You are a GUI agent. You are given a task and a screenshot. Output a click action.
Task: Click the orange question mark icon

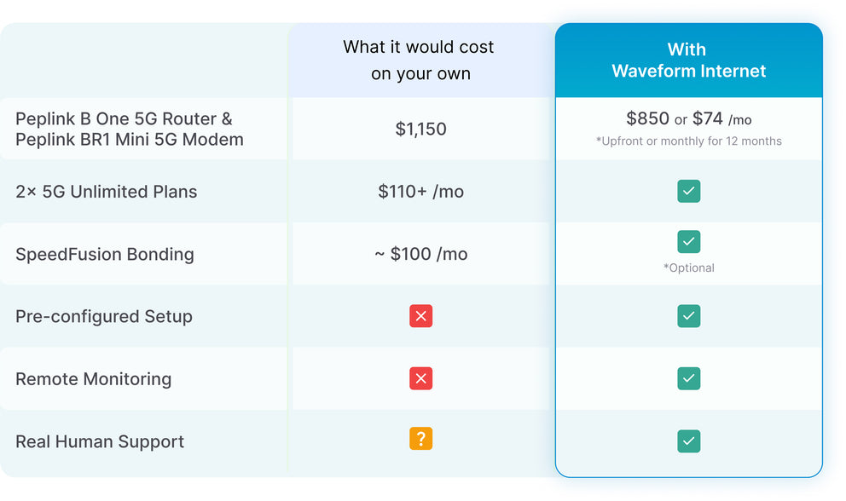pos(420,439)
